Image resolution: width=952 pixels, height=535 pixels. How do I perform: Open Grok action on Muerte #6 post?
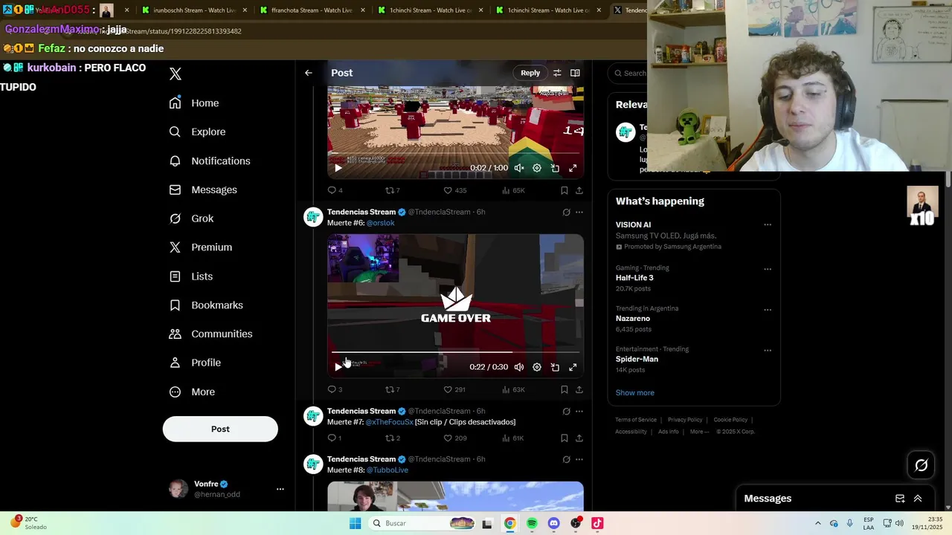pos(566,212)
